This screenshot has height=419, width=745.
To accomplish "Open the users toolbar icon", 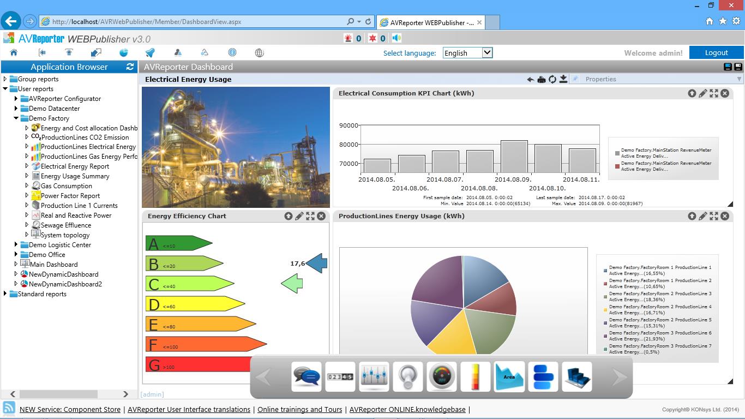I will [178, 53].
